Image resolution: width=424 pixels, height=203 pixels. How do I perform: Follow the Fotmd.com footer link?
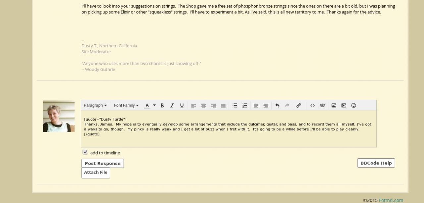(391, 200)
